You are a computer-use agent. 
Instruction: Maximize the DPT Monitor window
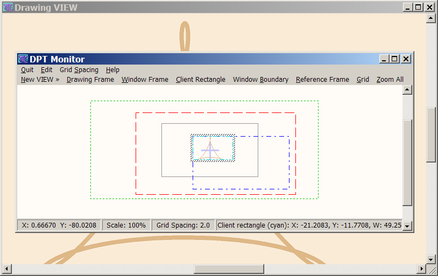click(x=394, y=59)
